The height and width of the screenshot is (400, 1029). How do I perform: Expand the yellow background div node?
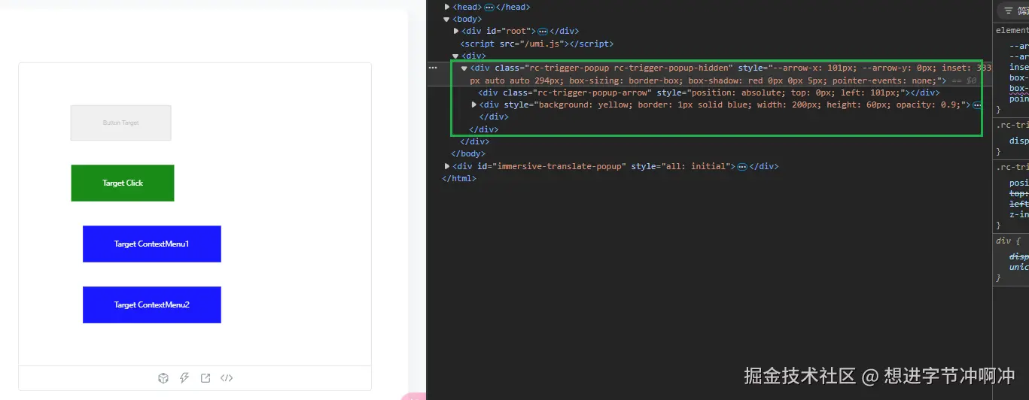(x=473, y=105)
